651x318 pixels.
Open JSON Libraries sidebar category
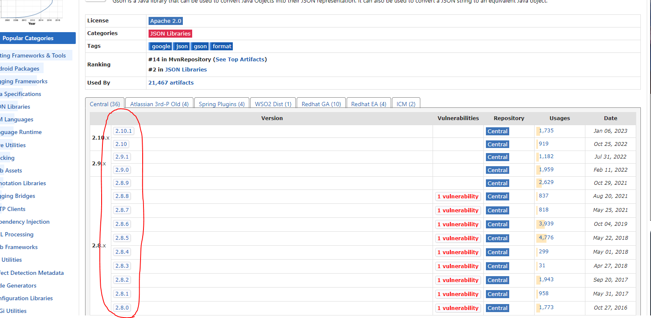pyautogui.click(x=15, y=107)
